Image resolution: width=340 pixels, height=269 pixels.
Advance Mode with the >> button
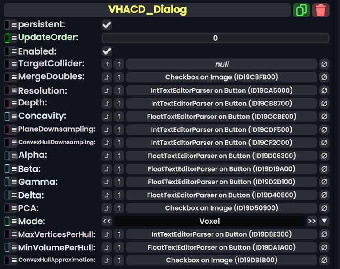click(312, 221)
